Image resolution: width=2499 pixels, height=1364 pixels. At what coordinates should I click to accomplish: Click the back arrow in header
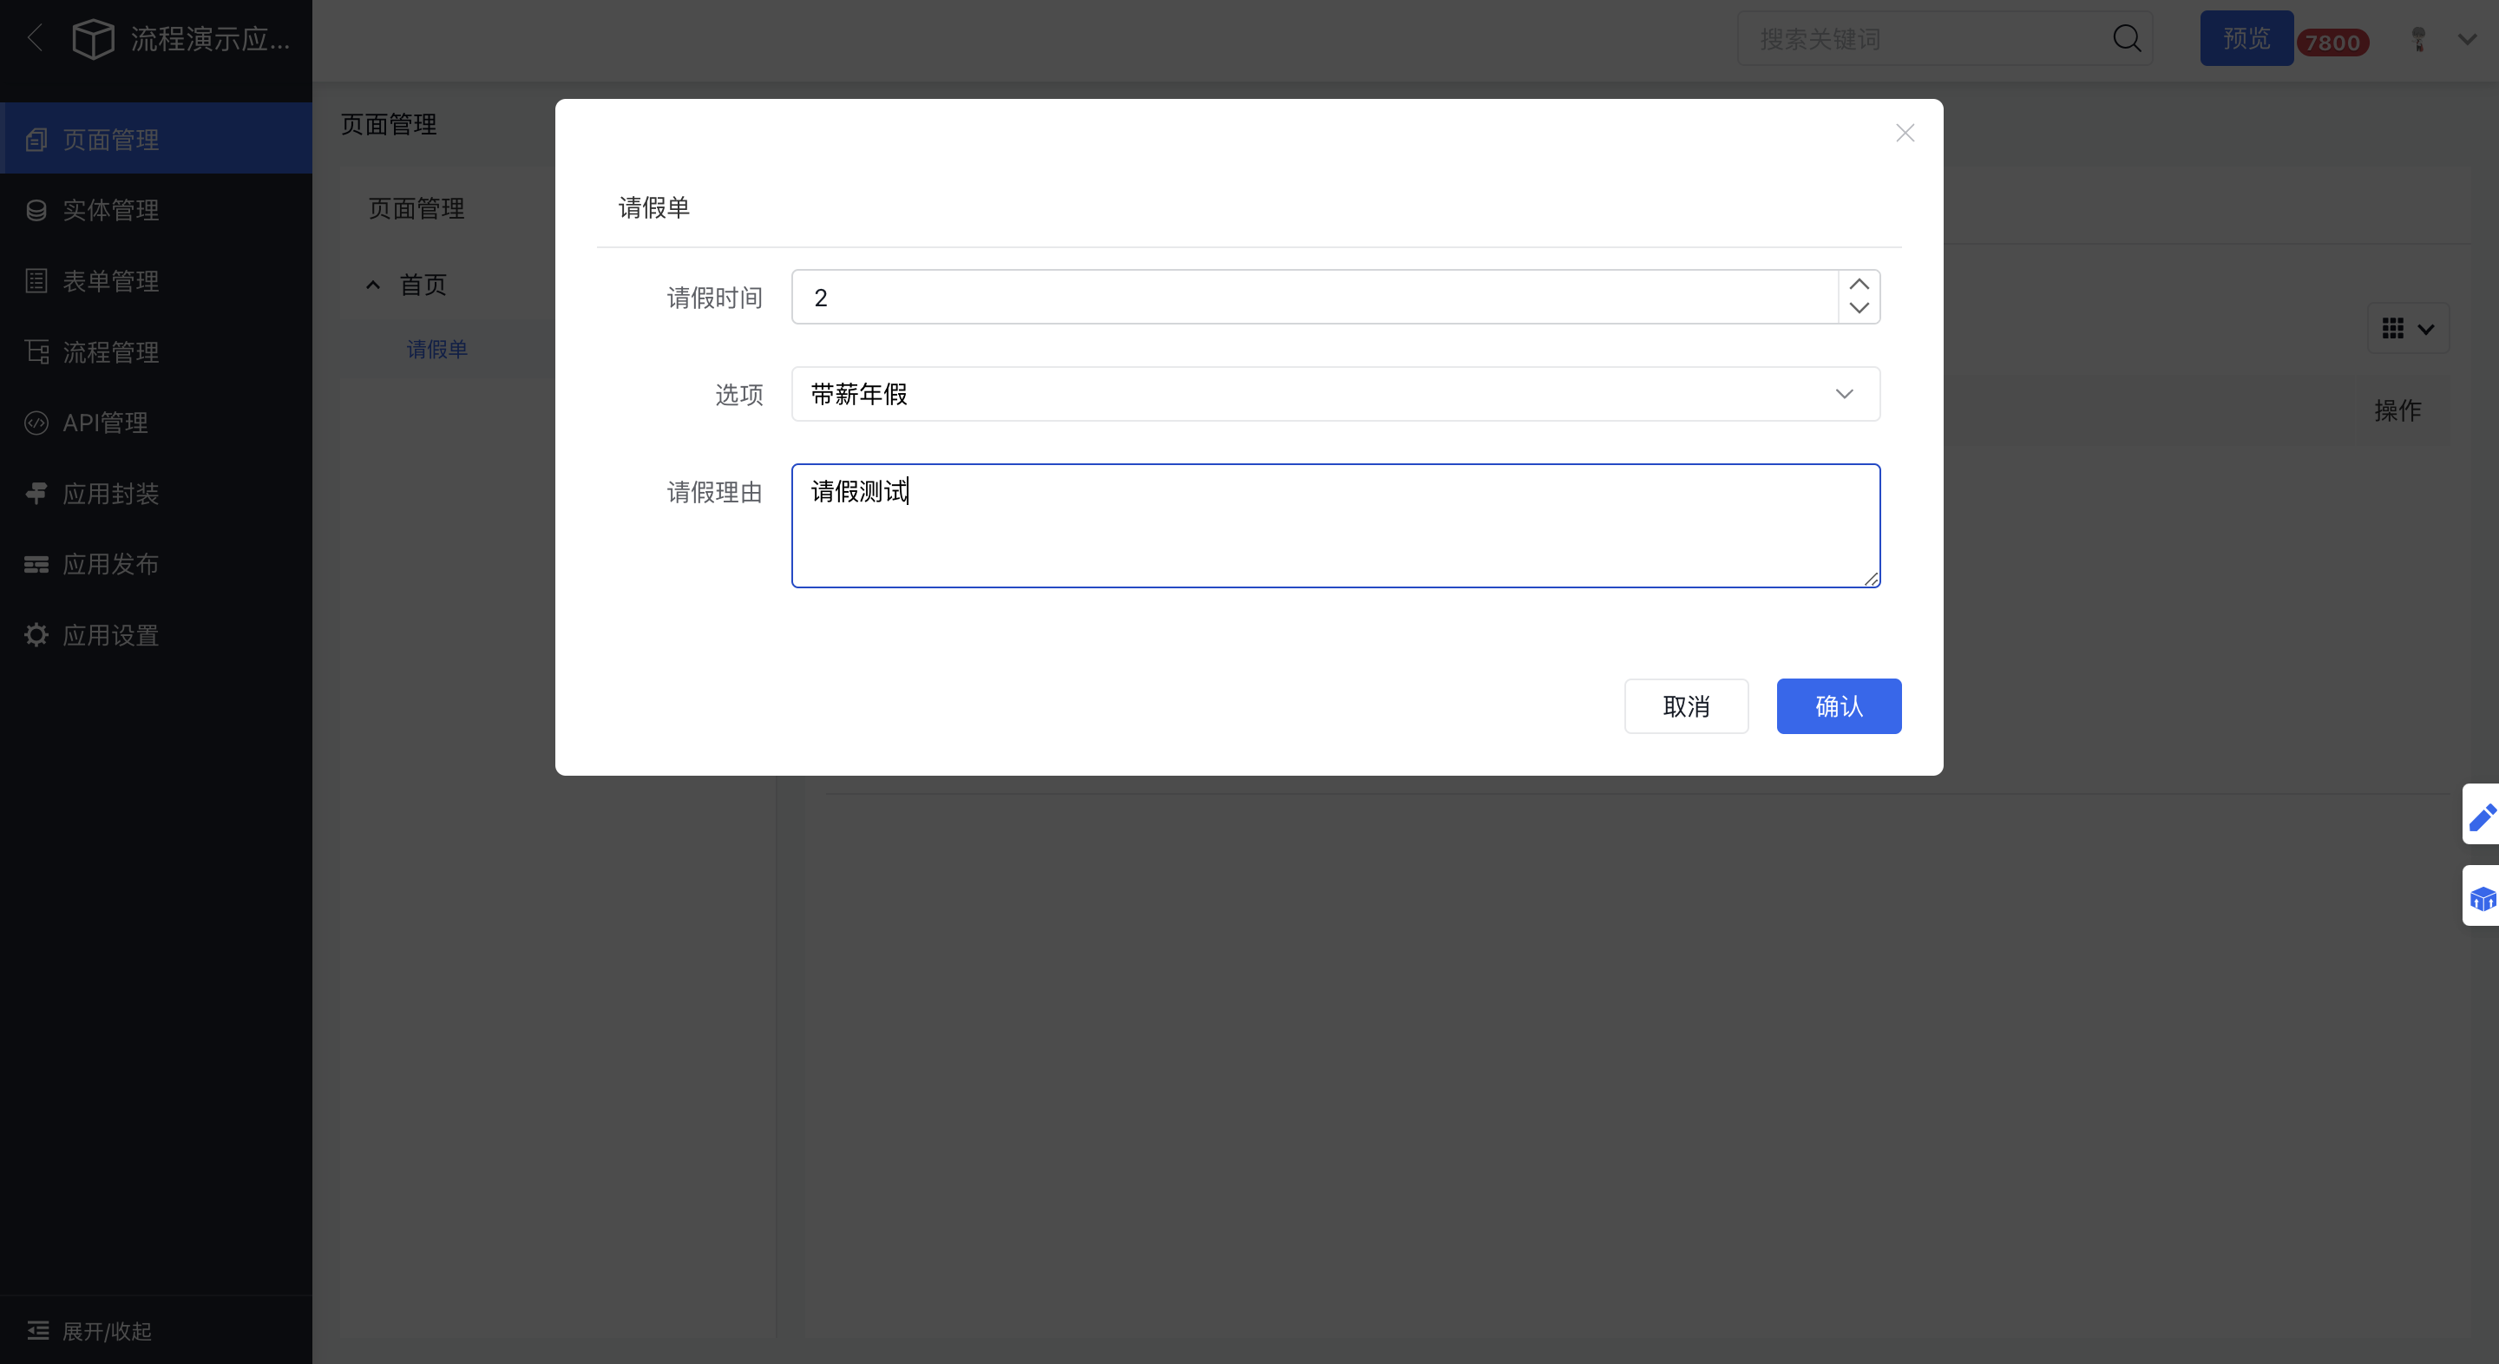pos(36,39)
